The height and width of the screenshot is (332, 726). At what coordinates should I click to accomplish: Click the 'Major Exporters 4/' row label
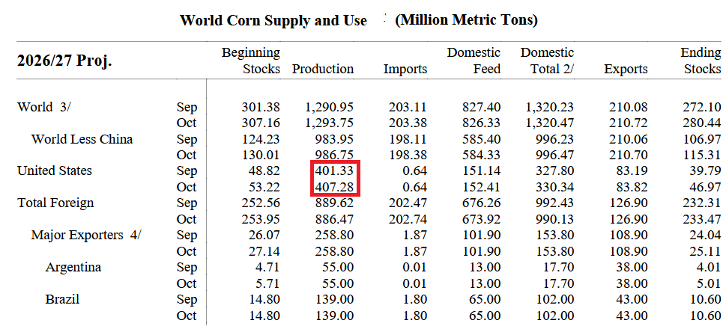pos(86,235)
